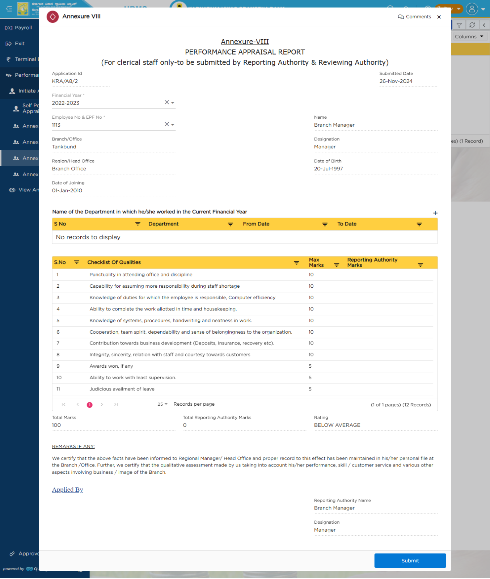
Task: Select row Integrity, sincerity, relation with staff
Action: pyautogui.click(x=243, y=355)
